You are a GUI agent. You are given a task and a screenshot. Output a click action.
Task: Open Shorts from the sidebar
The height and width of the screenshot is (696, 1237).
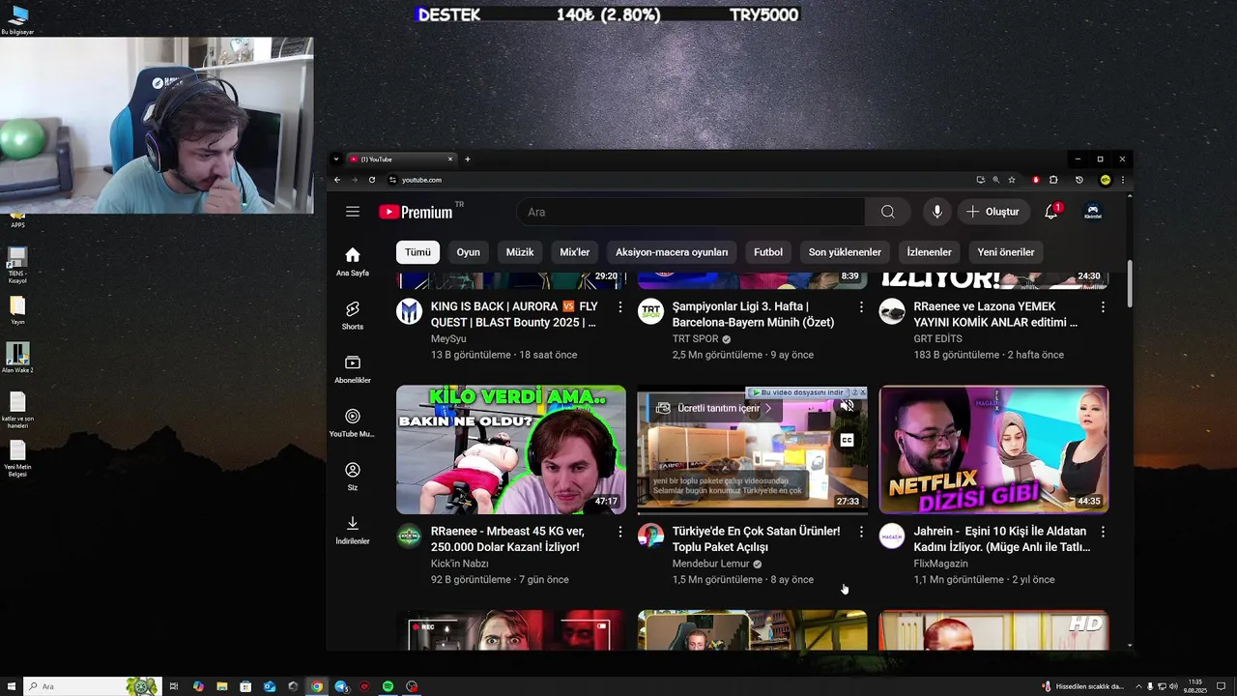(x=353, y=315)
